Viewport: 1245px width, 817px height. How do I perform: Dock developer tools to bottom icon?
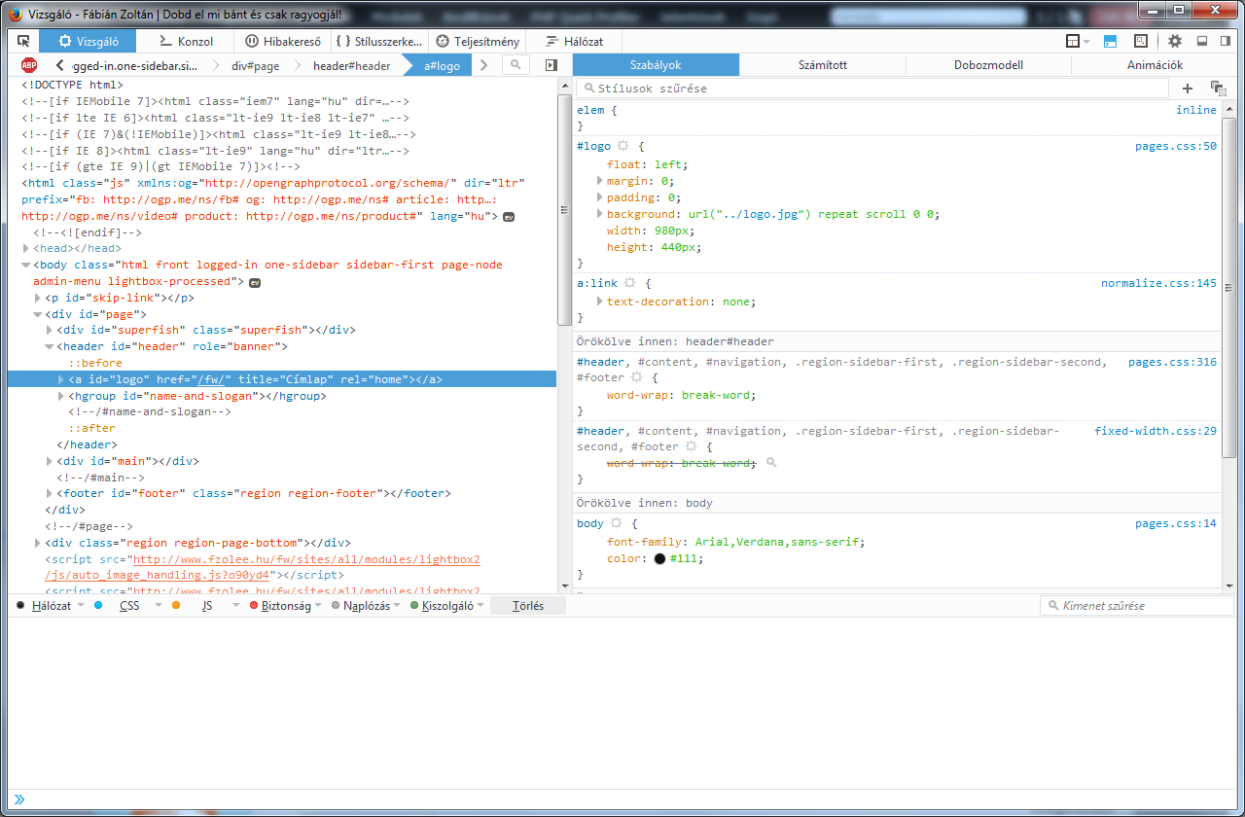click(x=1202, y=41)
